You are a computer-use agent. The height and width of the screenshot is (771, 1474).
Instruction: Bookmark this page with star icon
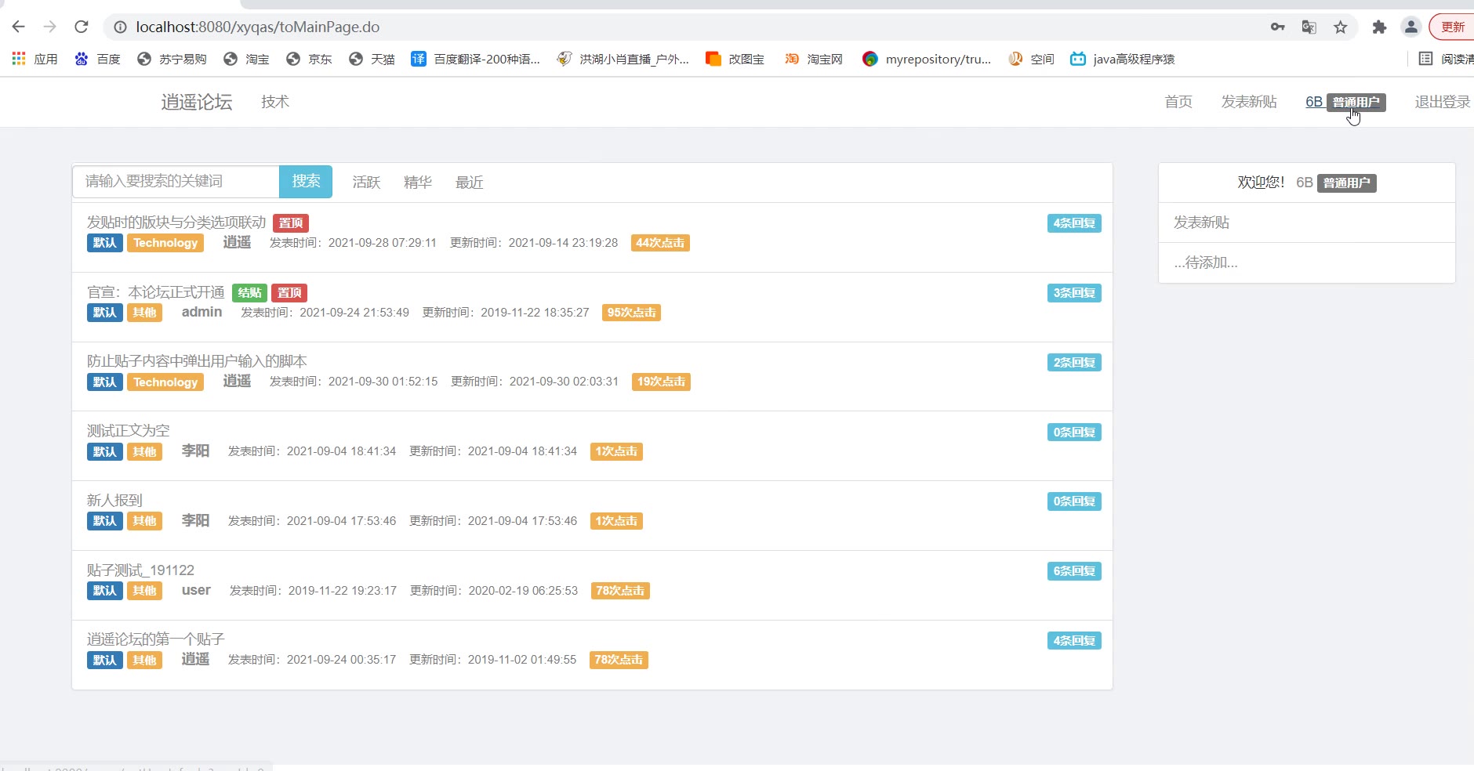1341,27
